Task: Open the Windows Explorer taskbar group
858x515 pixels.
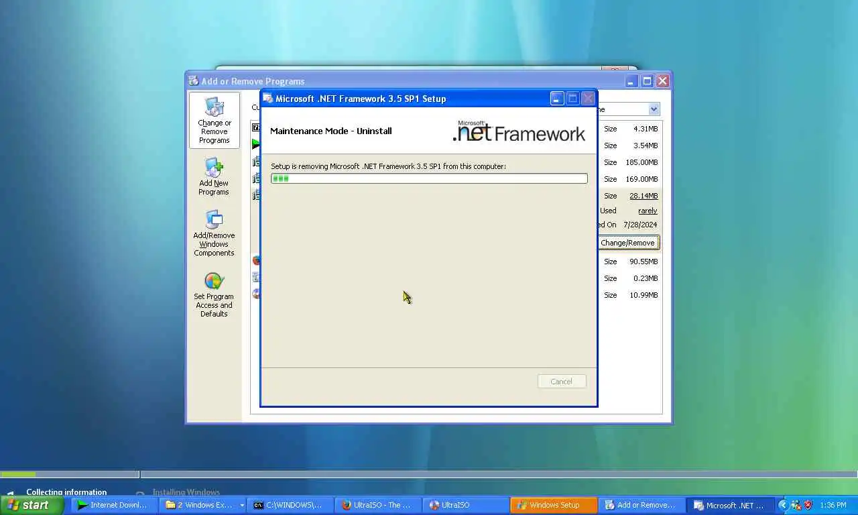Action: coord(202,505)
